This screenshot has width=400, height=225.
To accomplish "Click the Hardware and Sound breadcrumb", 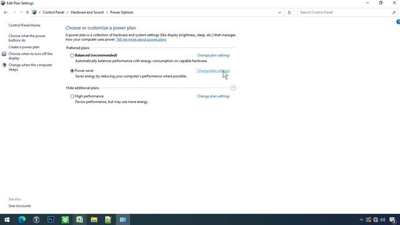I will (87, 12).
